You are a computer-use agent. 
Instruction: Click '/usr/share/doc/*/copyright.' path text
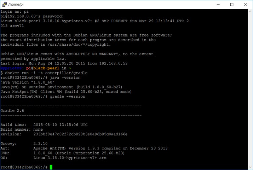79,45
